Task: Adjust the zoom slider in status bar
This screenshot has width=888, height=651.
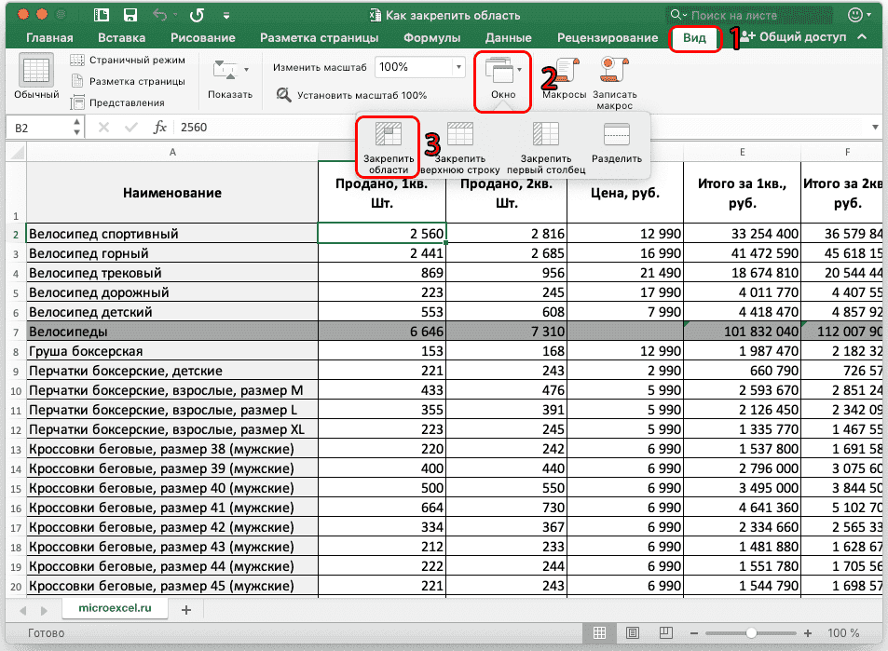Action: point(752,633)
